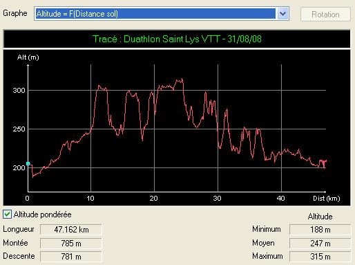355x265 pixels.
Task: Click the Longueur field showing 47.162 km
Action: coord(71,230)
